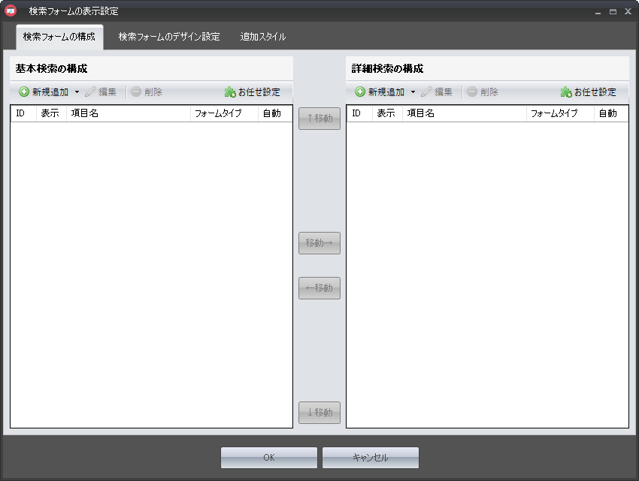
Task: Click お任せ設定 puzzle icon in 詳細検索 panel
Action: [566, 92]
